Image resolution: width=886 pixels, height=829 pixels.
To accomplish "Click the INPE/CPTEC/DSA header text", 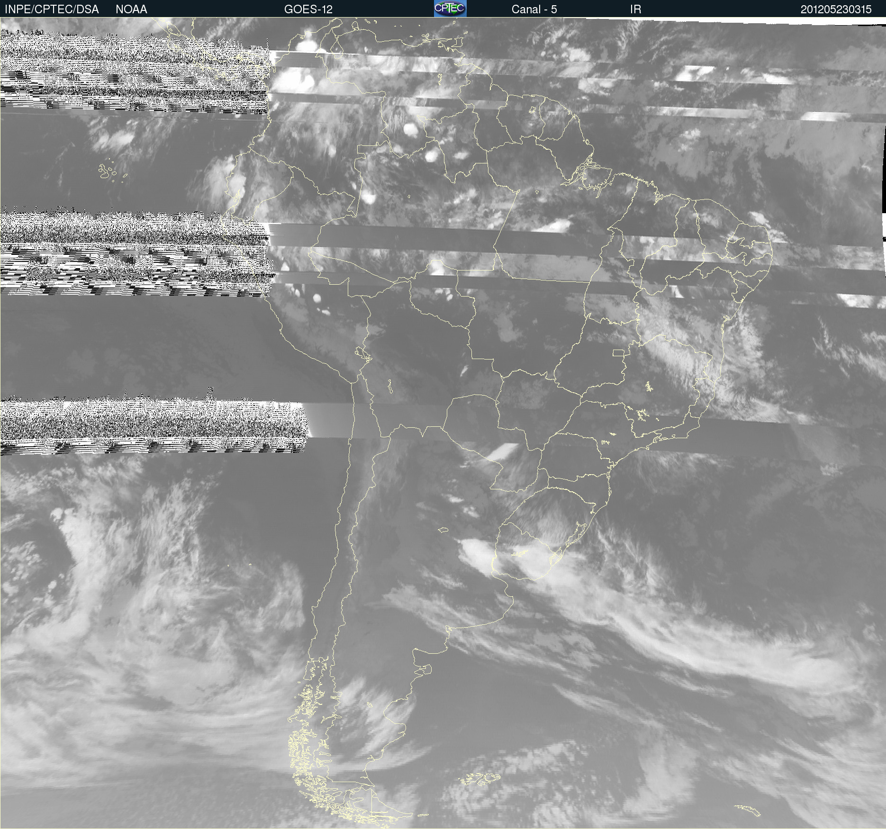I will coord(52,9).
